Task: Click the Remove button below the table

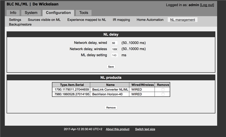Action: click(x=111, y=108)
